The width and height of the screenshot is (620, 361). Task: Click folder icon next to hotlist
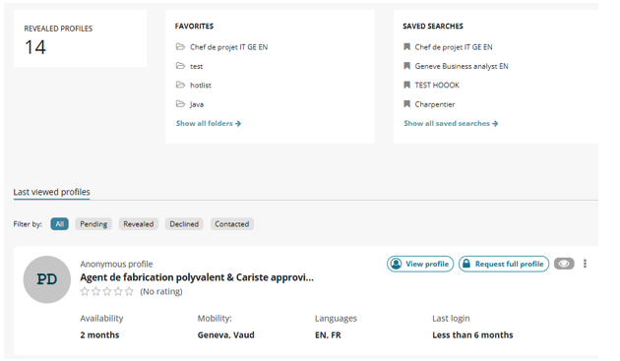tap(180, 85)
